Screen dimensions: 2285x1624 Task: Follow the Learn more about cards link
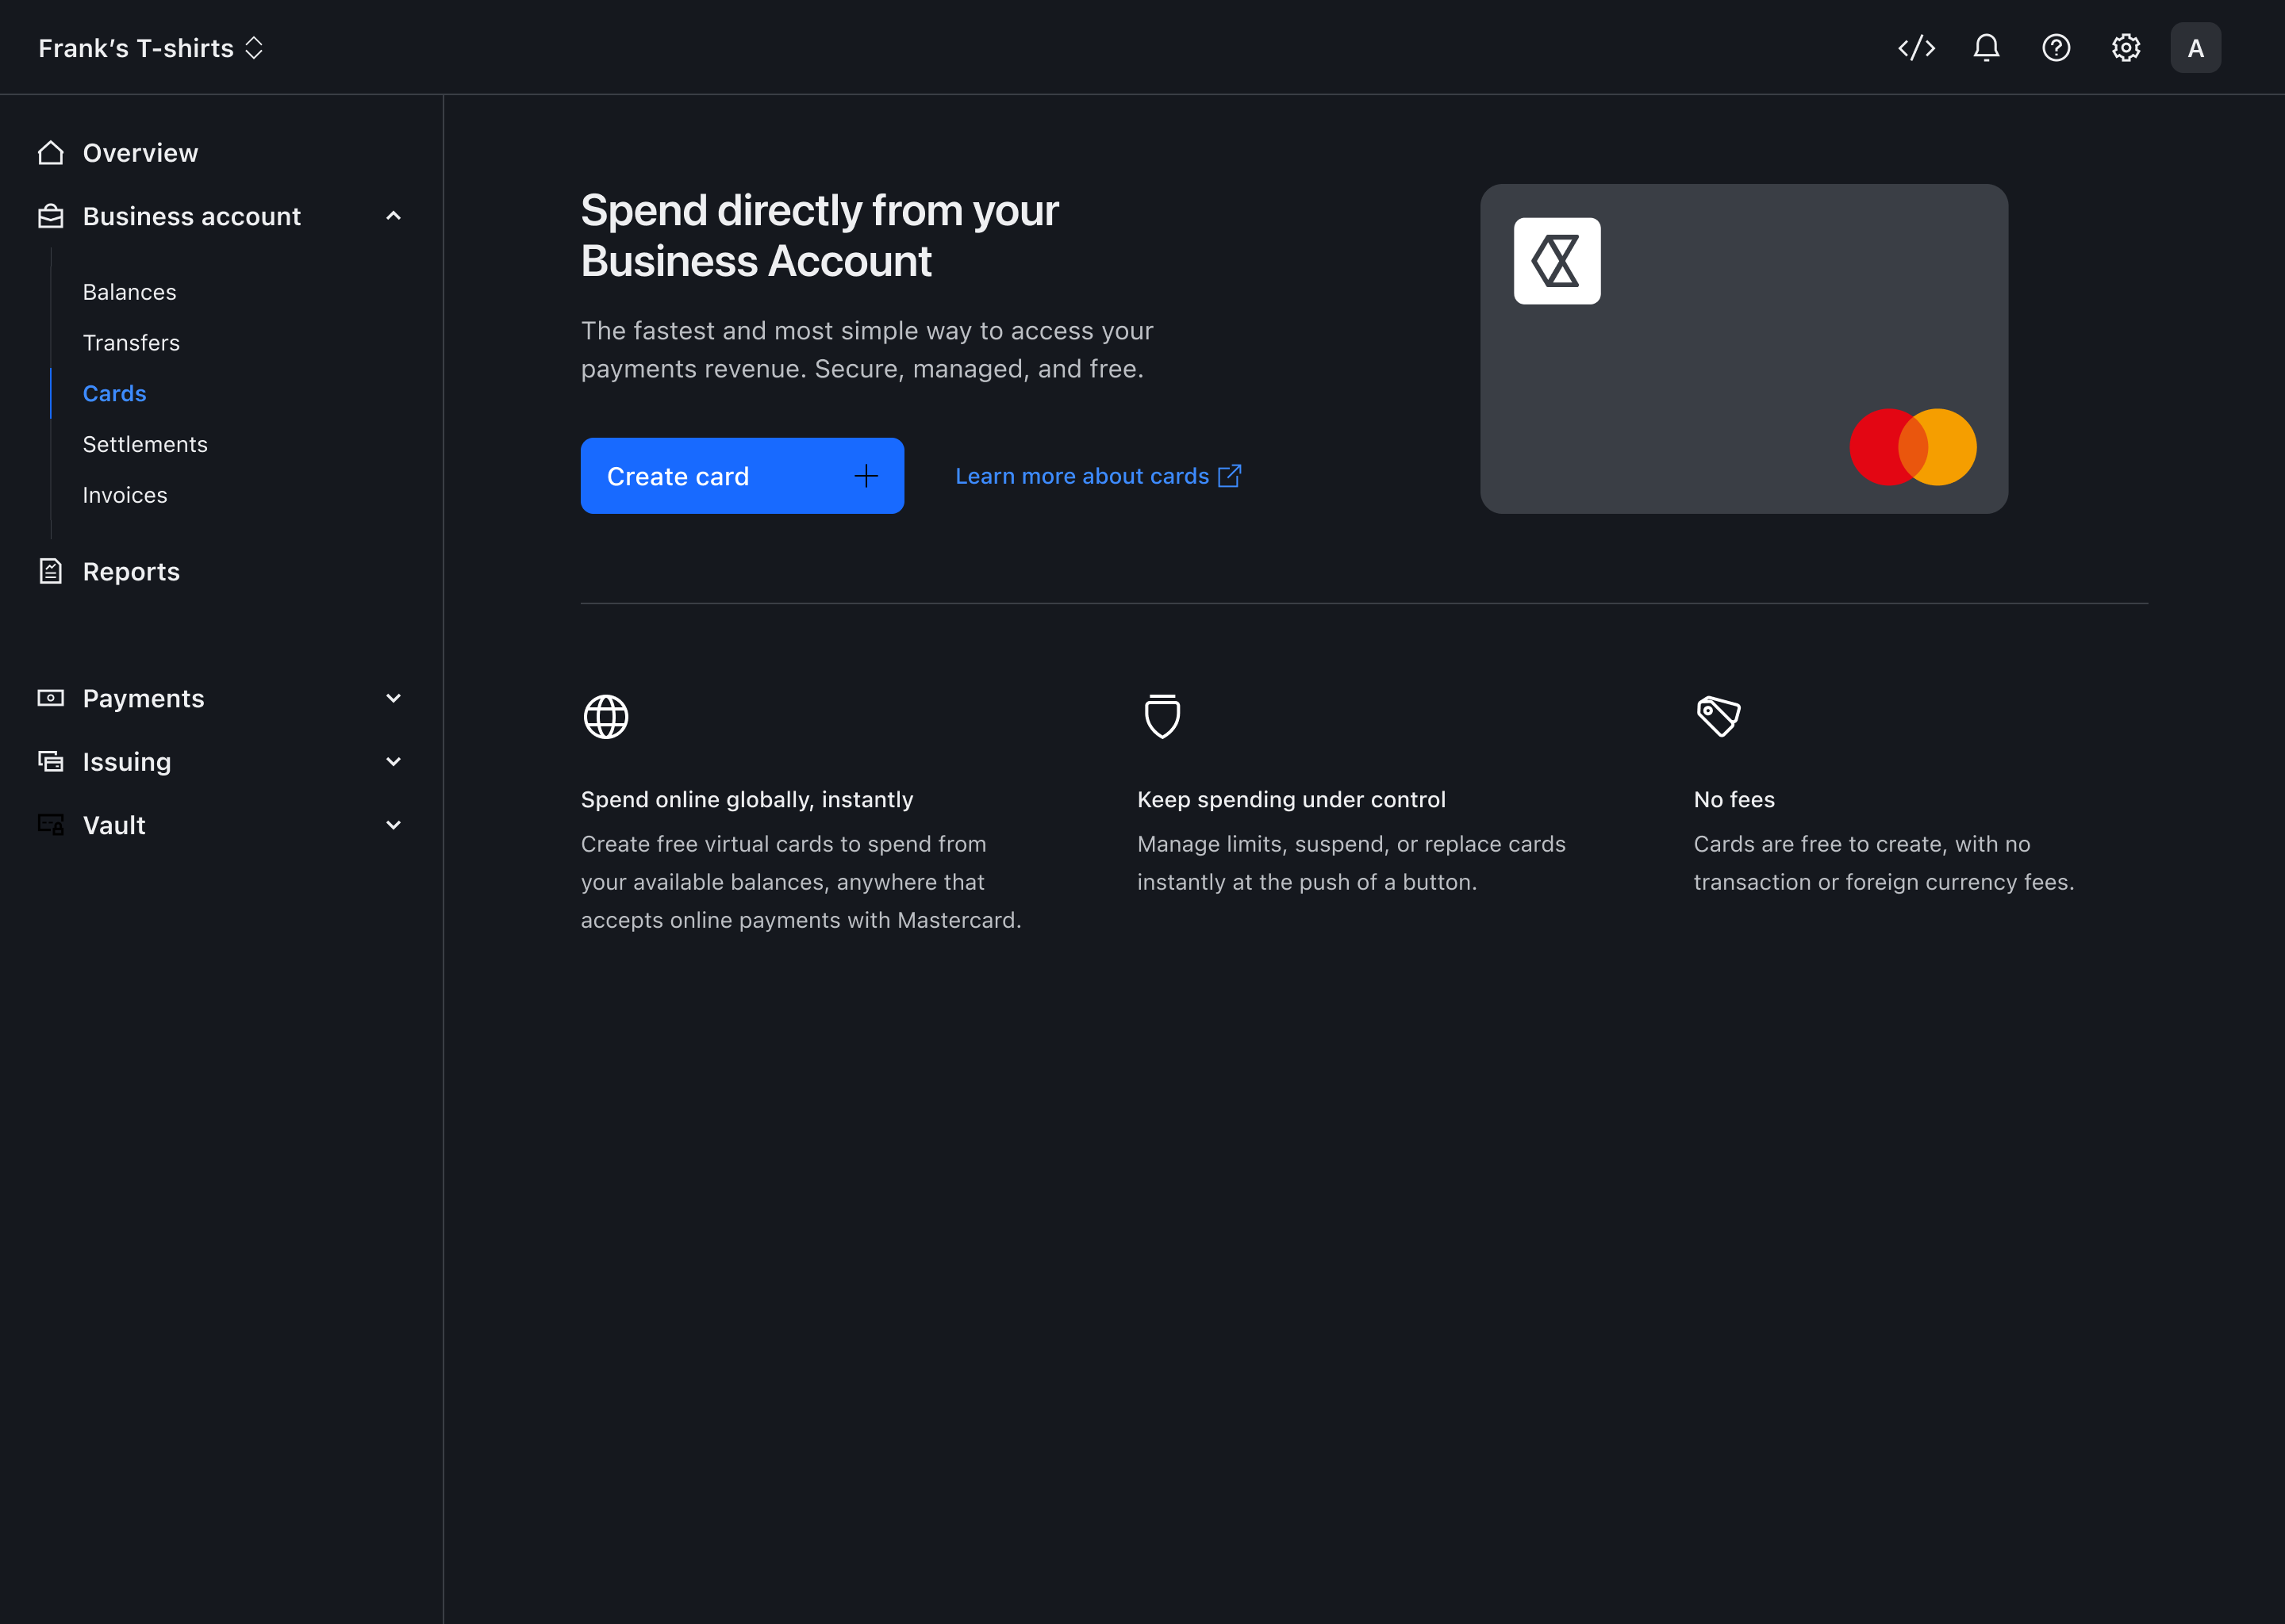[1099, 476]
